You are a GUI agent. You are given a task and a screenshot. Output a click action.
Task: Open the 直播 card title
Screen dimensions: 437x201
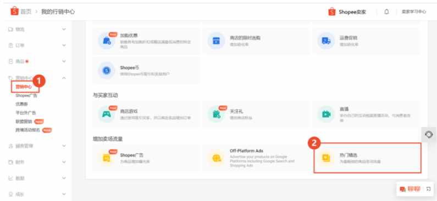tap(344, 109)
